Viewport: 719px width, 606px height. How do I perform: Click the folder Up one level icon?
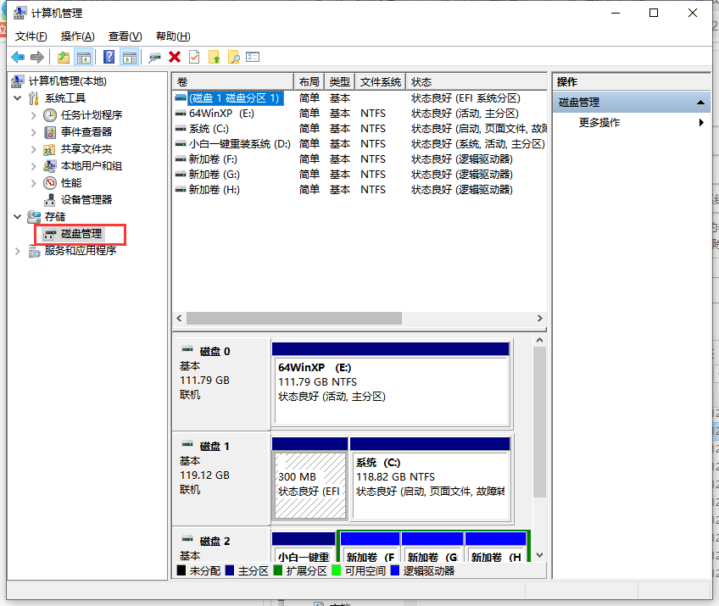coord(64,57)
